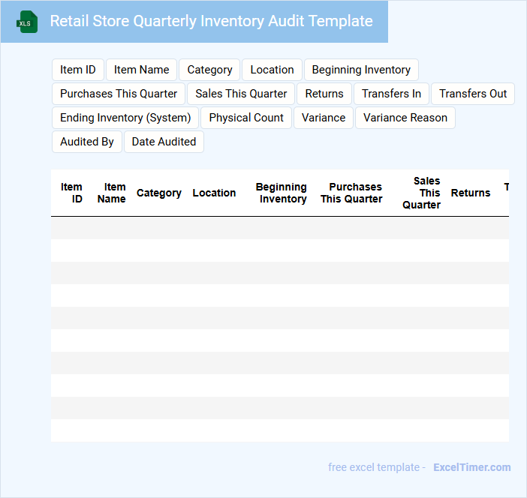Choose the Location tag chip
This screenshot has width=527, height=498.
click(272, 70)
